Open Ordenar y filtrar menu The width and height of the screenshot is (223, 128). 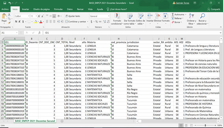(192, 19)
